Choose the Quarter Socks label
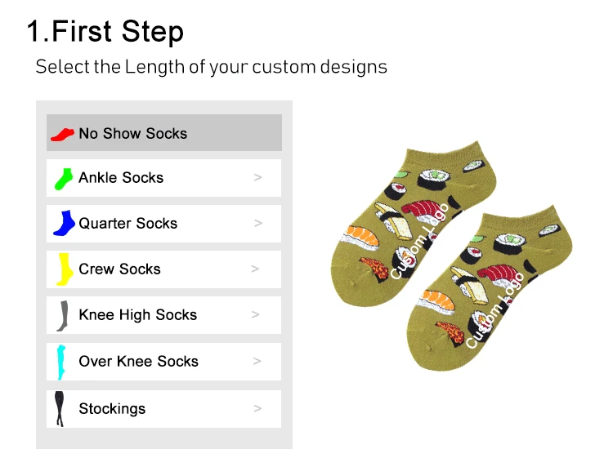The image size is (613, 467). [128, 223]
